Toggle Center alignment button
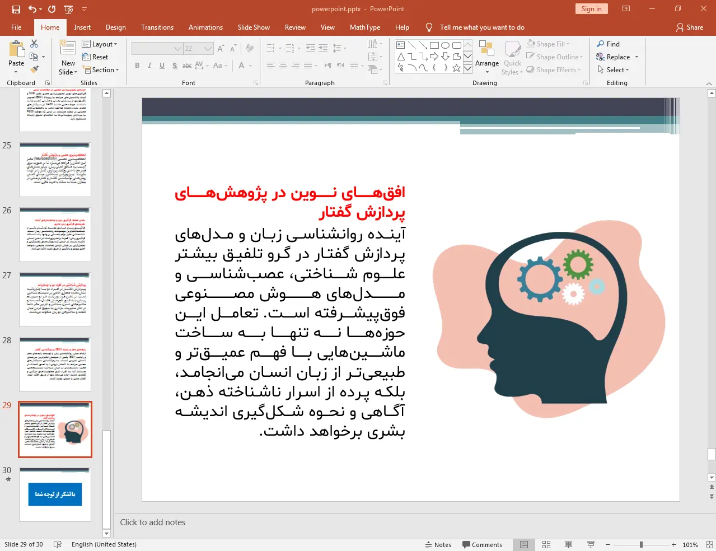Image resolution: width=716 pixels, height=551 pixels. click(x=283, y=66)
